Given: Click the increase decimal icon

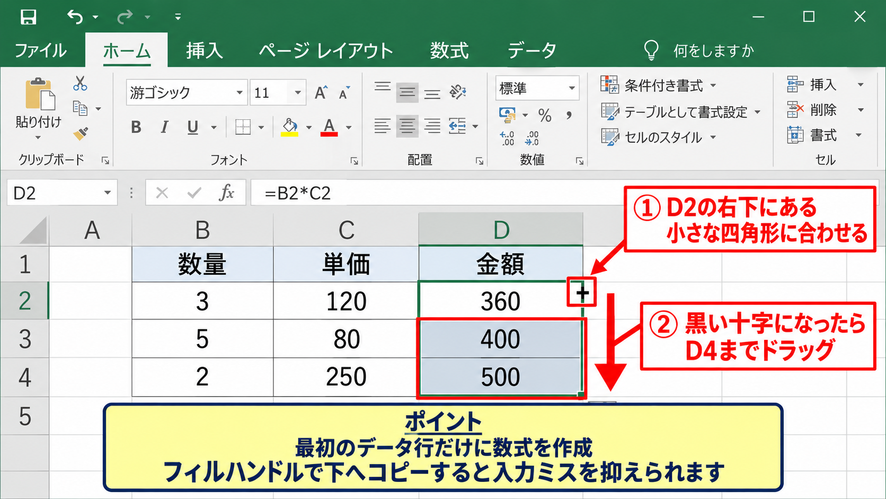Looking at the screenshot, I should 507,138.
